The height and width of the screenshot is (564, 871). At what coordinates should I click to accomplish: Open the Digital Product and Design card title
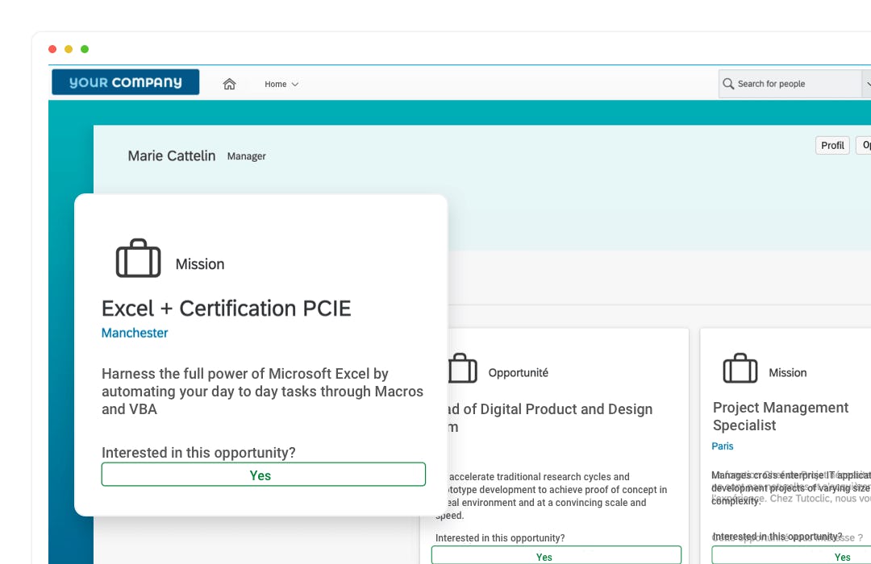[x=550, y=418]
